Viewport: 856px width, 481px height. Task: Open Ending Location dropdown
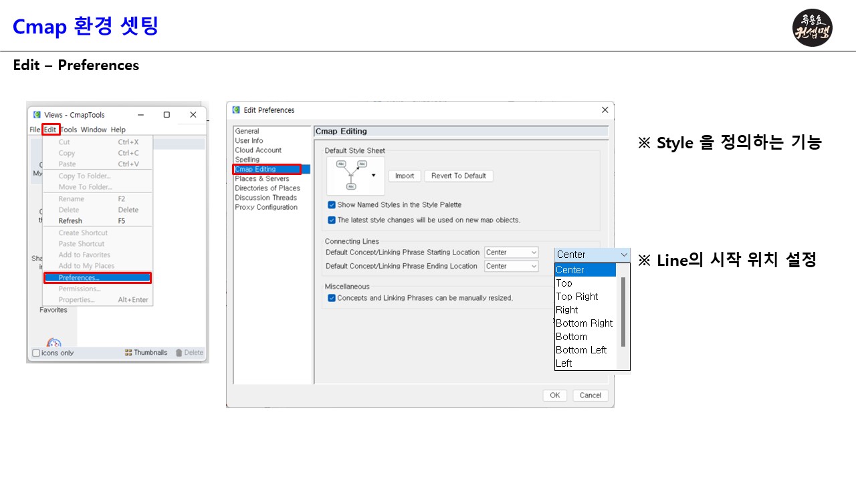pos(512,266)
